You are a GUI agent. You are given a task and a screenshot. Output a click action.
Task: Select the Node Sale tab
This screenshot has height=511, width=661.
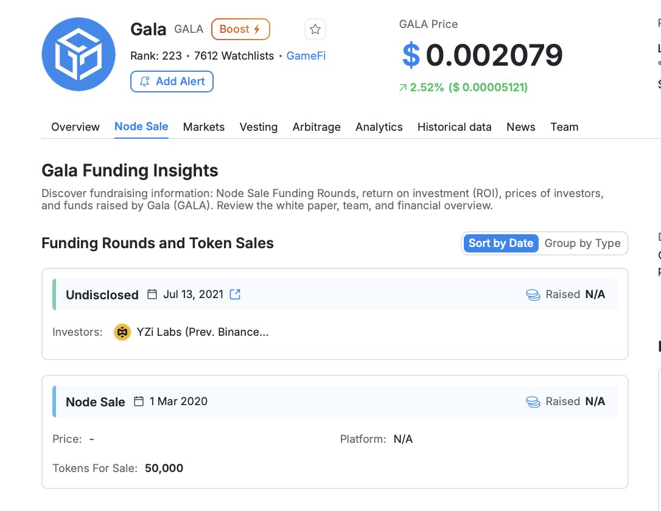tap(141, 127)
